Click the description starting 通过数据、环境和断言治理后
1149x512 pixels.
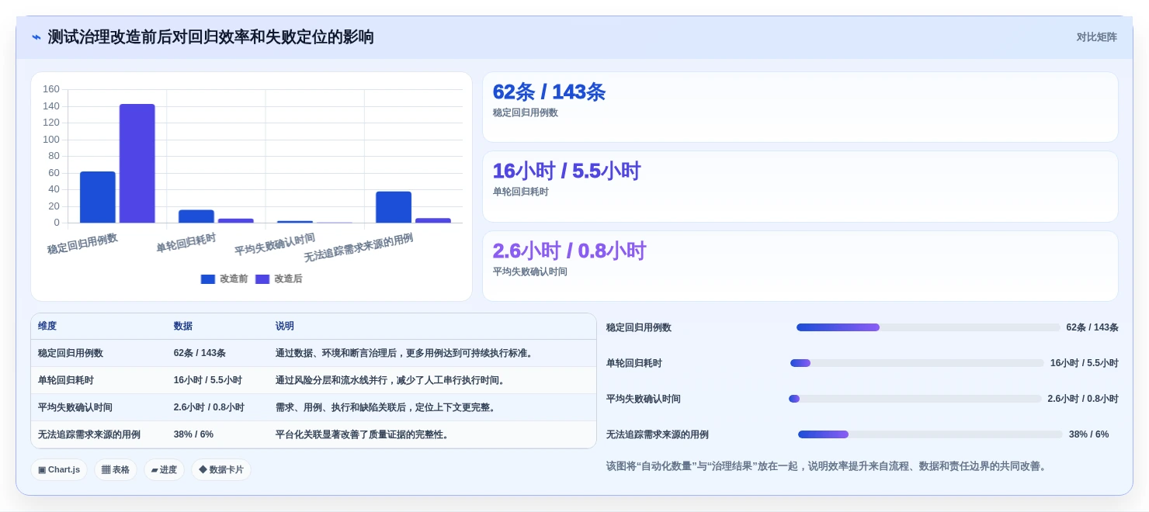tap(406, 353)
